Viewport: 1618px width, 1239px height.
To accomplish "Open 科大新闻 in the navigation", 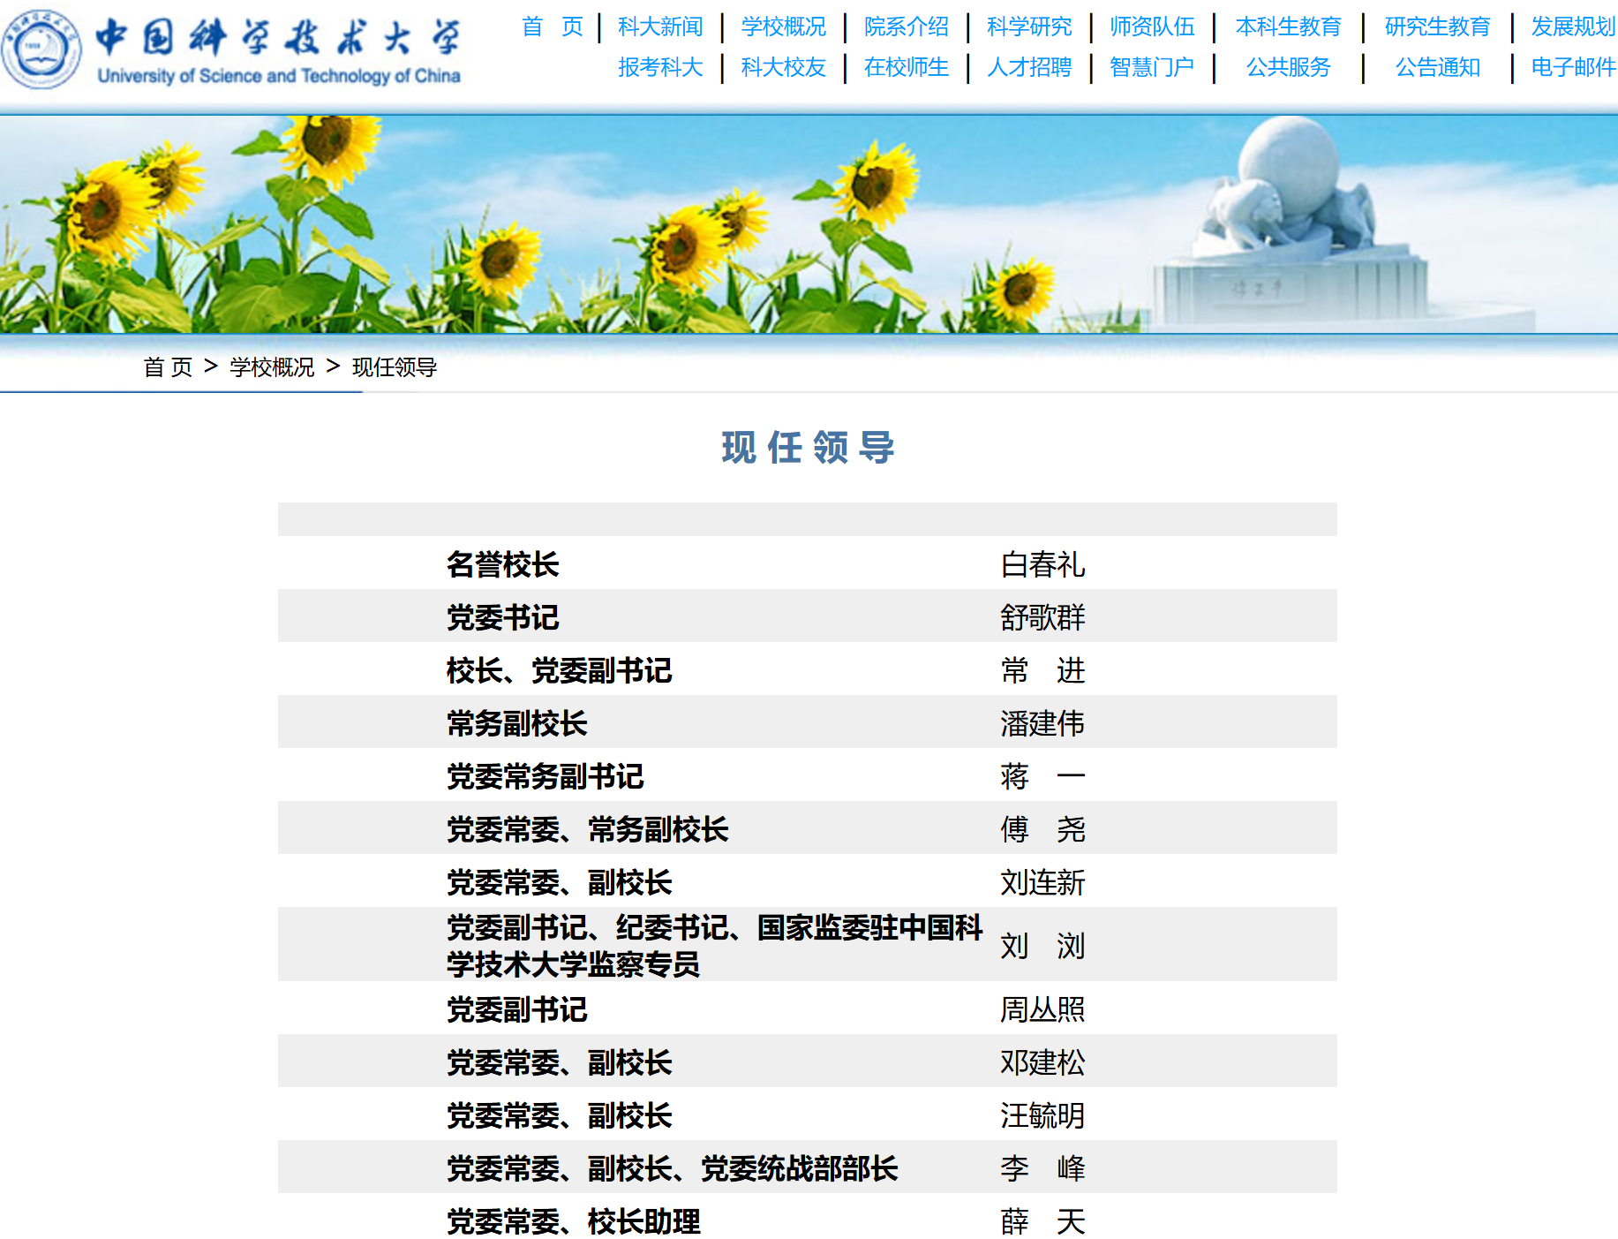I will pos(660,26).
